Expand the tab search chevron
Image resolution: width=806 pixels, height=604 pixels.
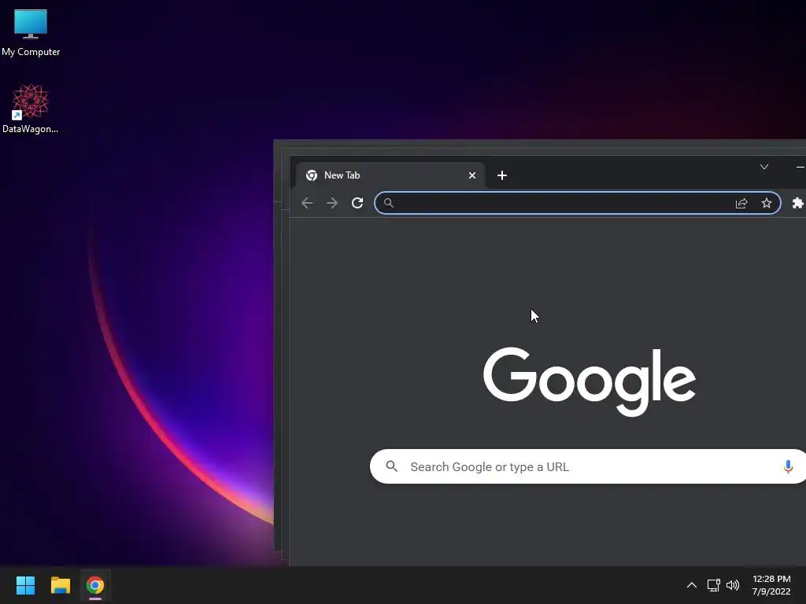tap(764, 167)
